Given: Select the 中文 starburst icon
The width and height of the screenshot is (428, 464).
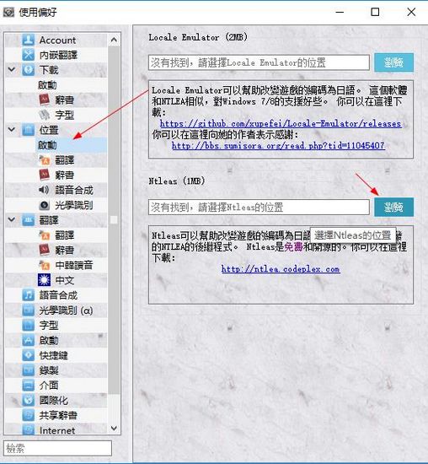Looking at the screenshot, I should click(45, 280).
